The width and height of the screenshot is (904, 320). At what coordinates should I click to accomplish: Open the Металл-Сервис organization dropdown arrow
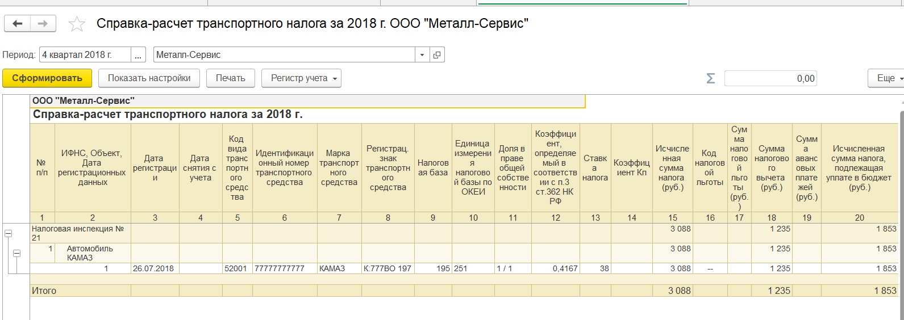pyautogui.click(x=422, y=55)
